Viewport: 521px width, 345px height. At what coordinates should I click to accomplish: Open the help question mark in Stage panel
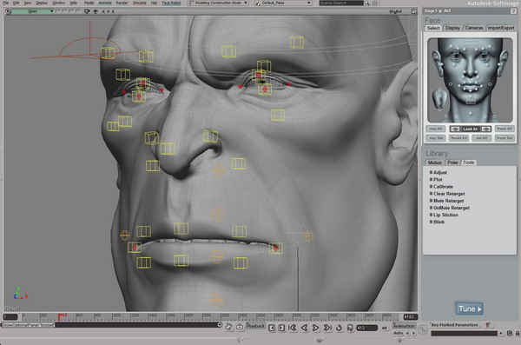click(x=513, y=11)
